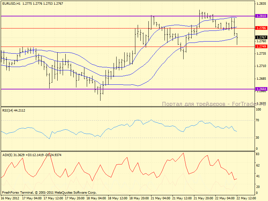The image size is (268, 201).
Task: Click the 22 May 12:00 time label
Action: pos(247,198)
